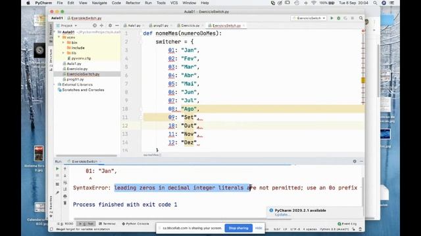
Task: Print the Run console output
Action: 65,196
